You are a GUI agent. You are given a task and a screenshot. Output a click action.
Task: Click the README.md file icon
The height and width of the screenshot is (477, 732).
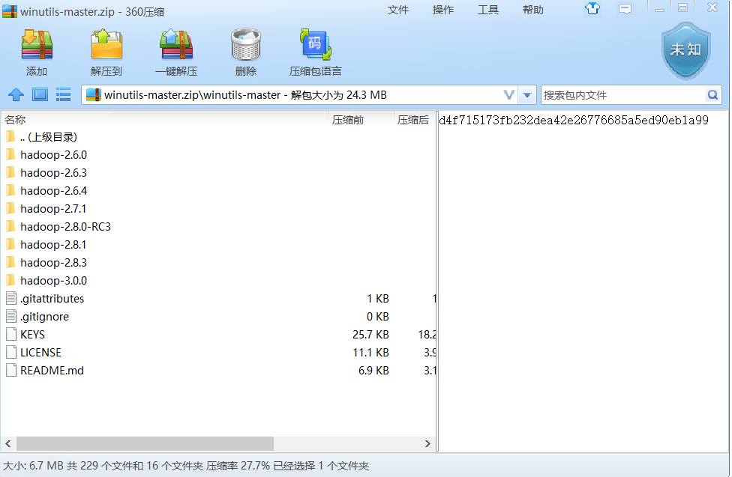point(11,370)
